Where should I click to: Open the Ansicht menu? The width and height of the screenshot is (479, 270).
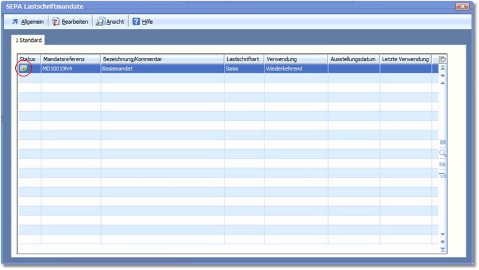110,21
